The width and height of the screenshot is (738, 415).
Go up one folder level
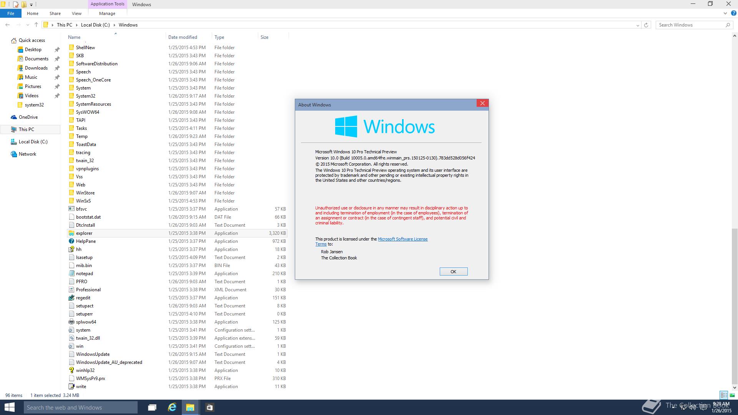pos(36,25)
